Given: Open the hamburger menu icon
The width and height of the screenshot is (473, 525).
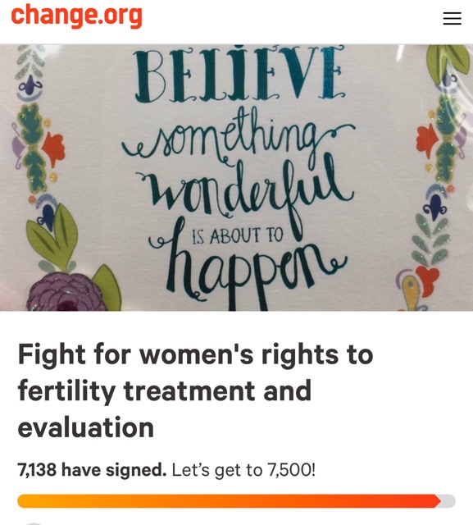Looking at the screenshot, I should coord(453,18).
